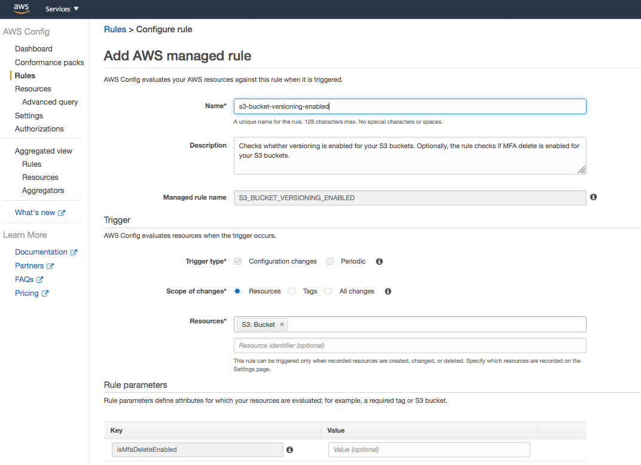This screenshot has width=641, height=465.
Task: Open the Authorizations page
Action: tap(39, 129)
